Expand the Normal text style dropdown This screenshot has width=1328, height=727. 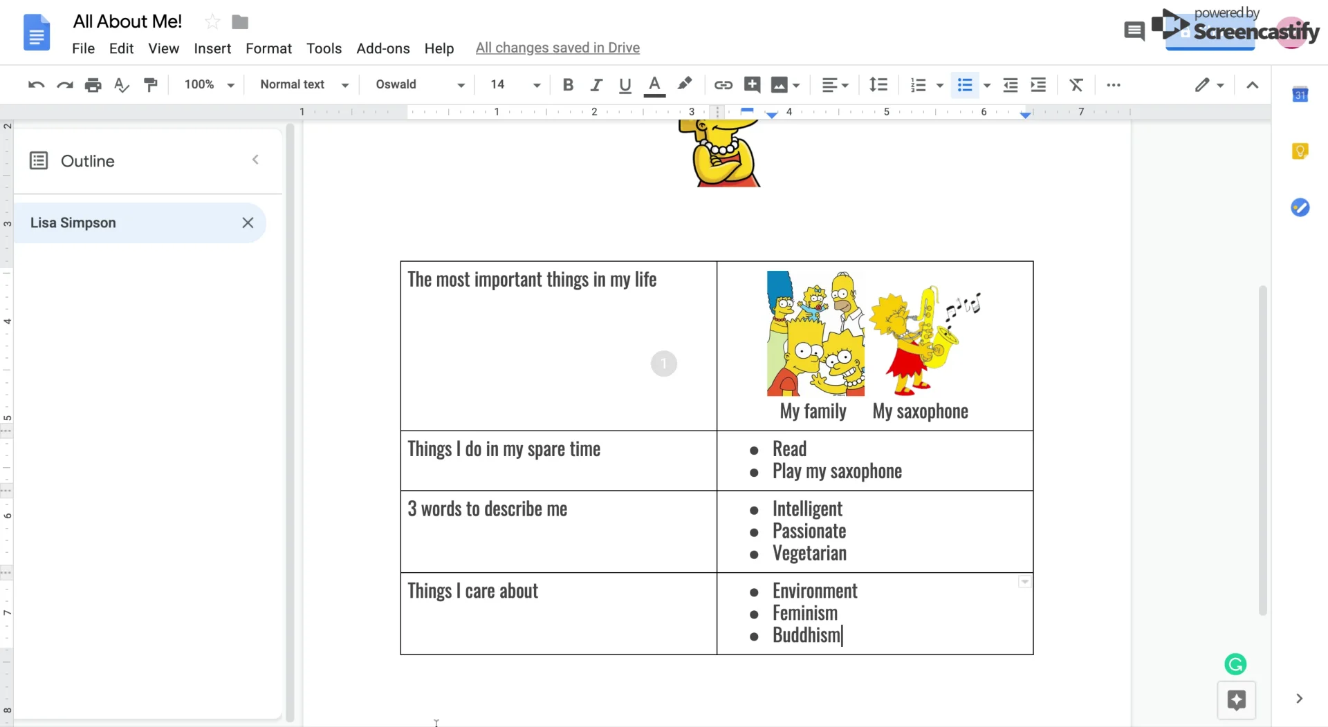(x=304, y=84)
